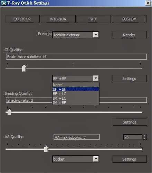Viewport: 152px width, 173px height.
Task: Close the V-Ray Quick Settings window
Action: point(148,3)
